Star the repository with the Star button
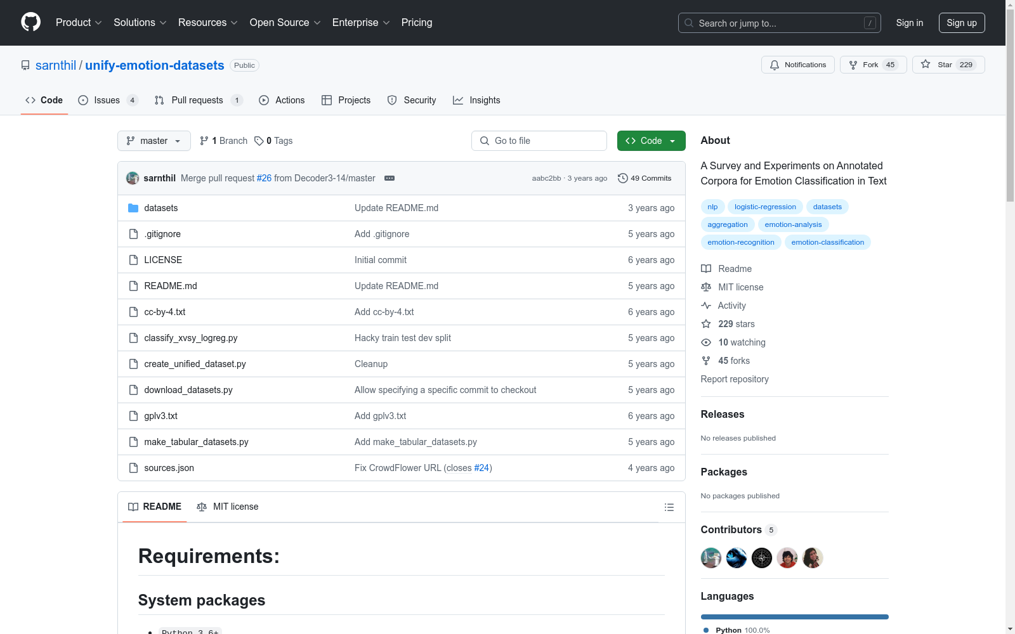The image size is (1015, 634). 948,65
